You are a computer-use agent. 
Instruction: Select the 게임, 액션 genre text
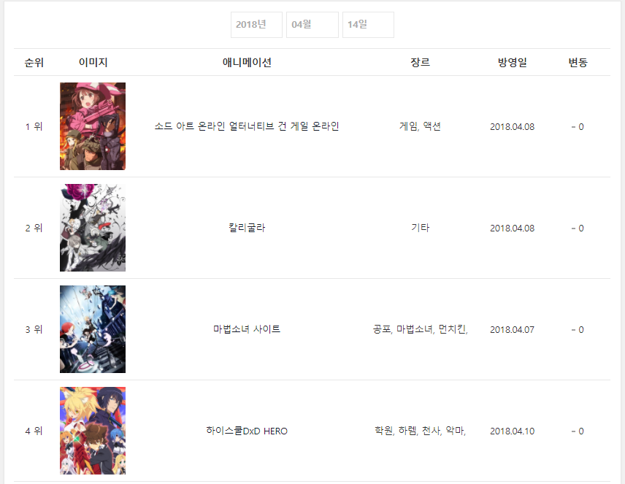[x=420, y=126]
